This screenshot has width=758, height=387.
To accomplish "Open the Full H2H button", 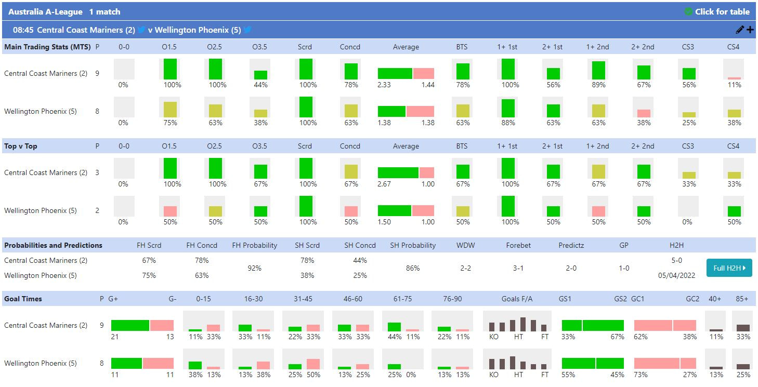I will coord(729,268).
